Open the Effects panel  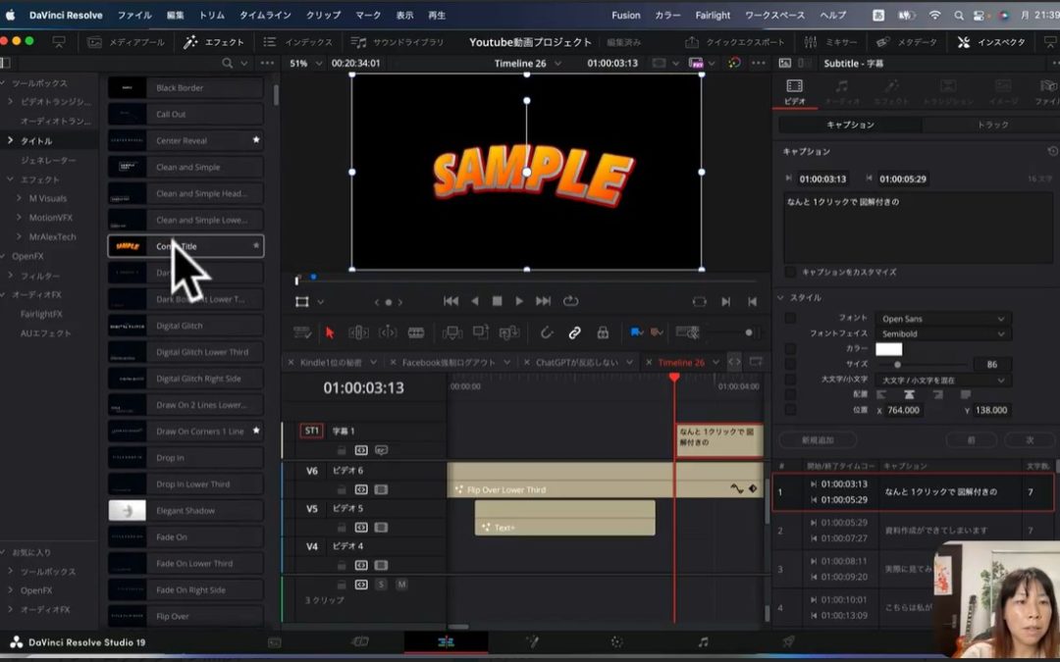click(x=212, y=41)
